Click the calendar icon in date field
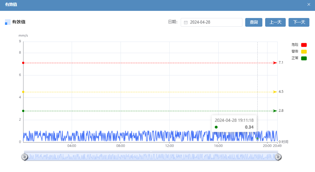 click(186, 22)
